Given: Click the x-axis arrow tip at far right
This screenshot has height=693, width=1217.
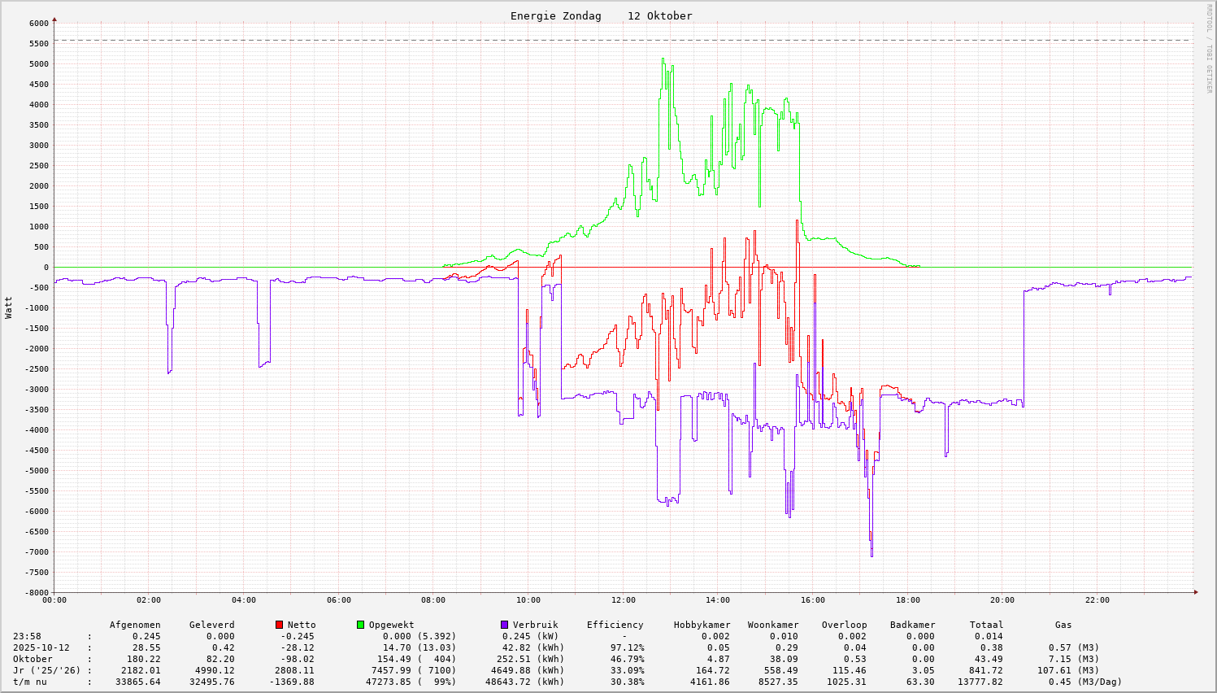Looking at the screenshot, I should click(1195, 592).
